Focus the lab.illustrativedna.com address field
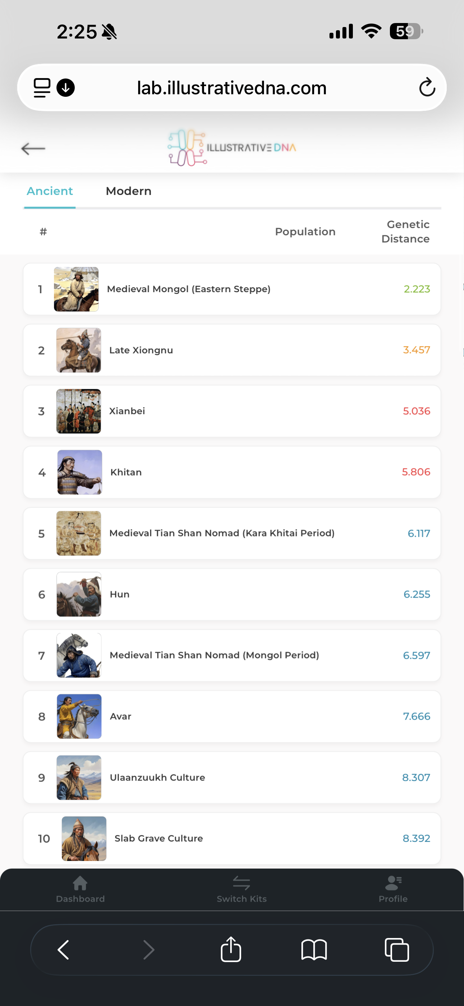The height and width of the screenshot is (1006, 464). click(x=232, y=87)
